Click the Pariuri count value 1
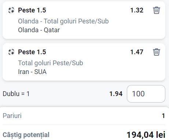 (x=164, y=116)
